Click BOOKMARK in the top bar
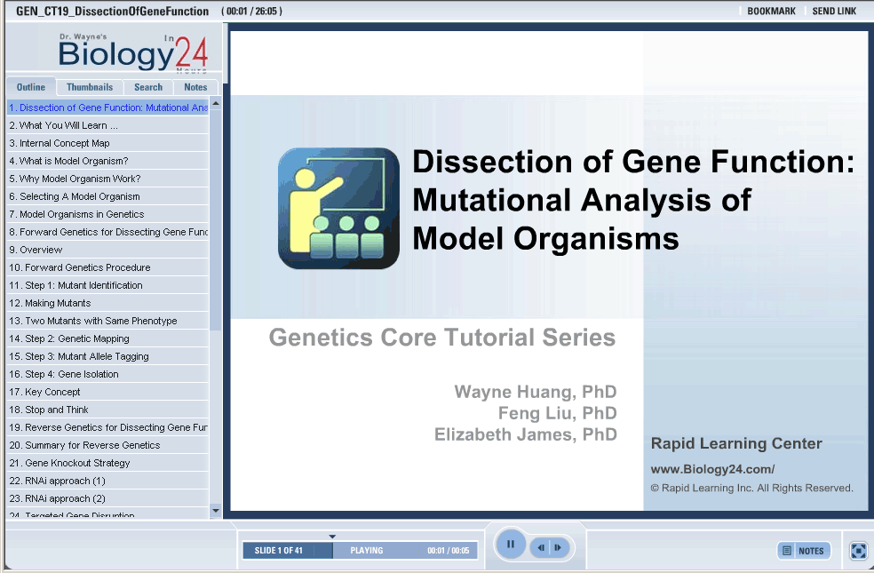 [x=771, y=12]
